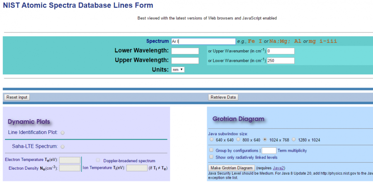Image resolution: width=373 pixels, height=183 pixels.
Task: Click the Lower Wavenumber field showing 250
Action: 281,61
